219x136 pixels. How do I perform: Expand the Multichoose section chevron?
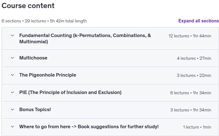click(12, 58)
